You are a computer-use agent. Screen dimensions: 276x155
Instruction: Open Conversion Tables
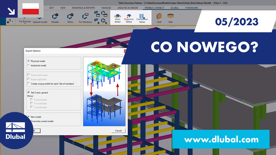tap(142, 18)
